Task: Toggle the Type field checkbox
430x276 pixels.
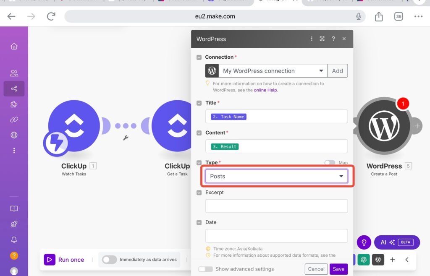Action: click(199, 163)
